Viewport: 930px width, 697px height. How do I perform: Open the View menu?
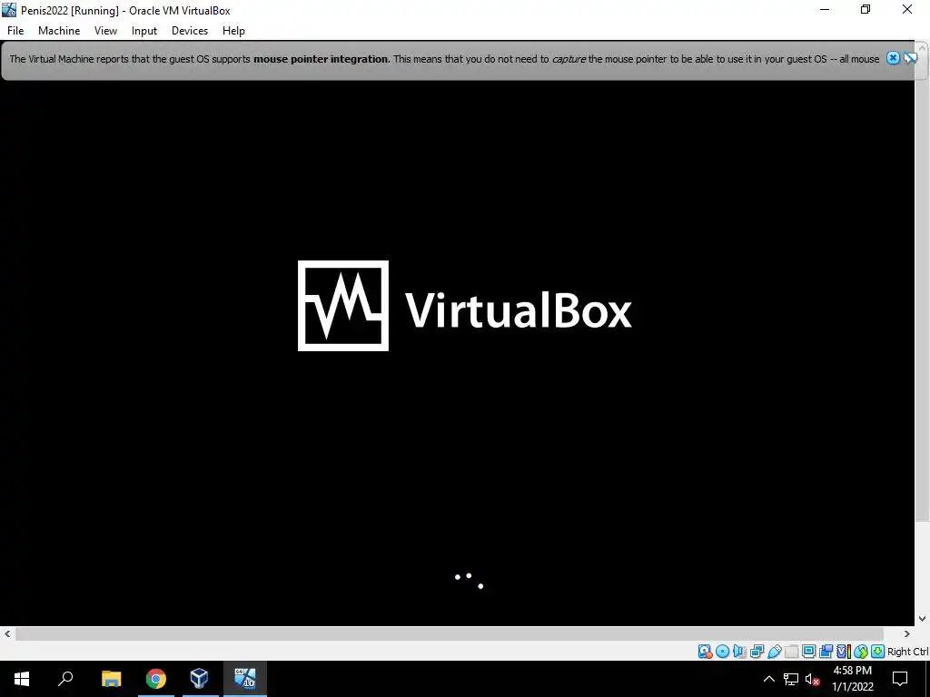(105, 31)
